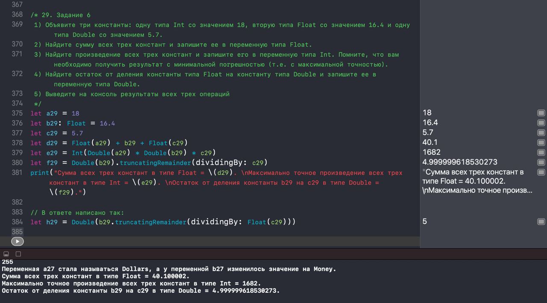The image size is (547, 303).
Task: Open Quick Look for the print string result
Action: (541, 172)
